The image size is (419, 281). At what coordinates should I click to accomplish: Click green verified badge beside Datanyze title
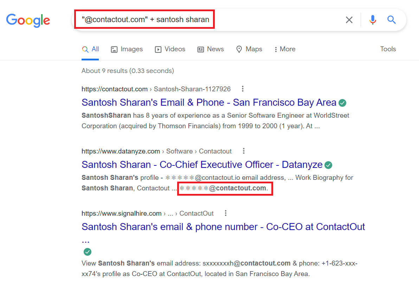pos(328,165)
